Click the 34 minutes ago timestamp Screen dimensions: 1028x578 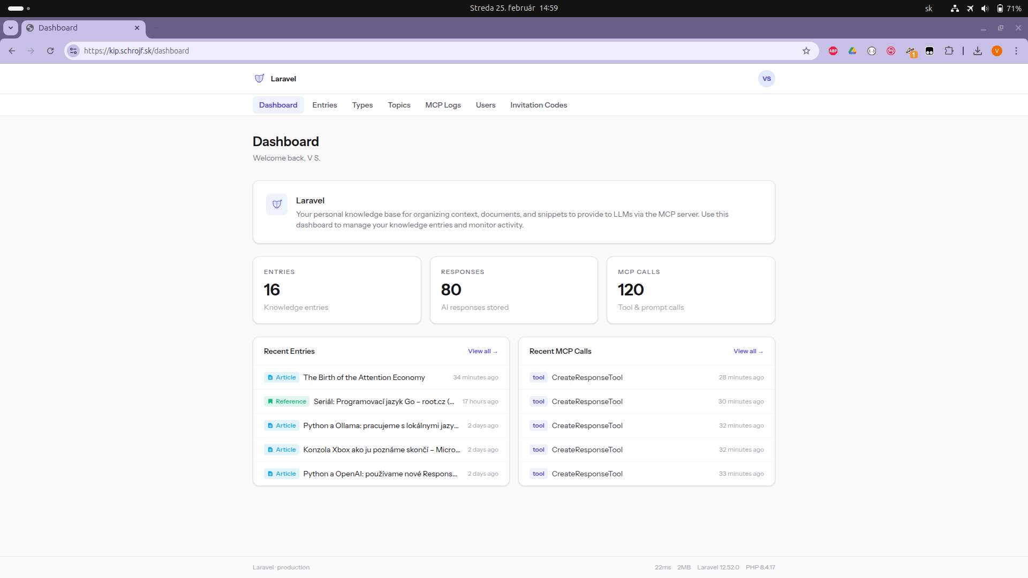[x=475, y=377]
